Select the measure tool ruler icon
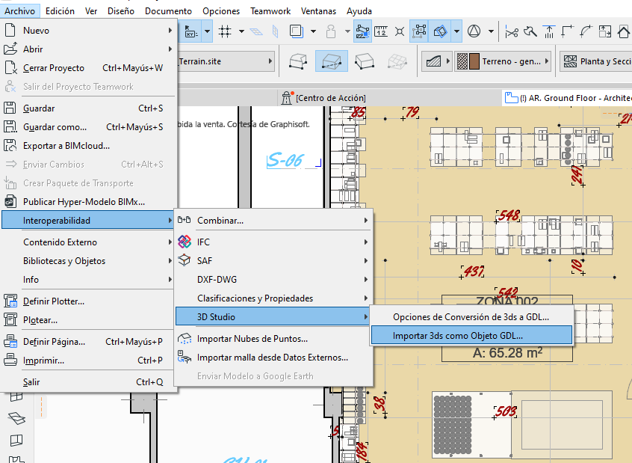The height and width of the screenshot is (463, 632). [382, 31]
